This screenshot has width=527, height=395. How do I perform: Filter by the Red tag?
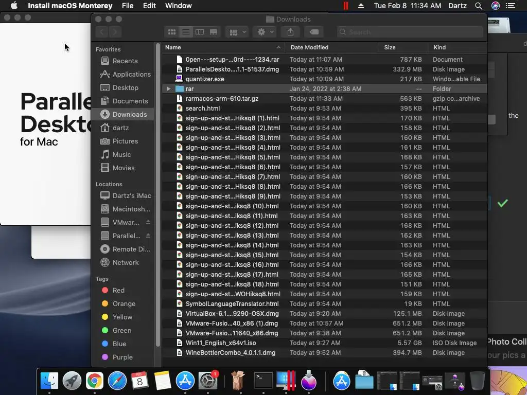[x=122, y=290]
